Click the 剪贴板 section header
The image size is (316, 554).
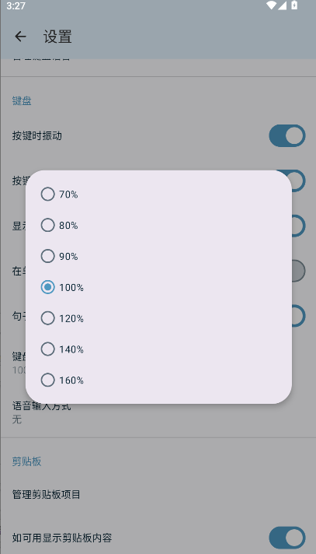[x=27, y=461]
